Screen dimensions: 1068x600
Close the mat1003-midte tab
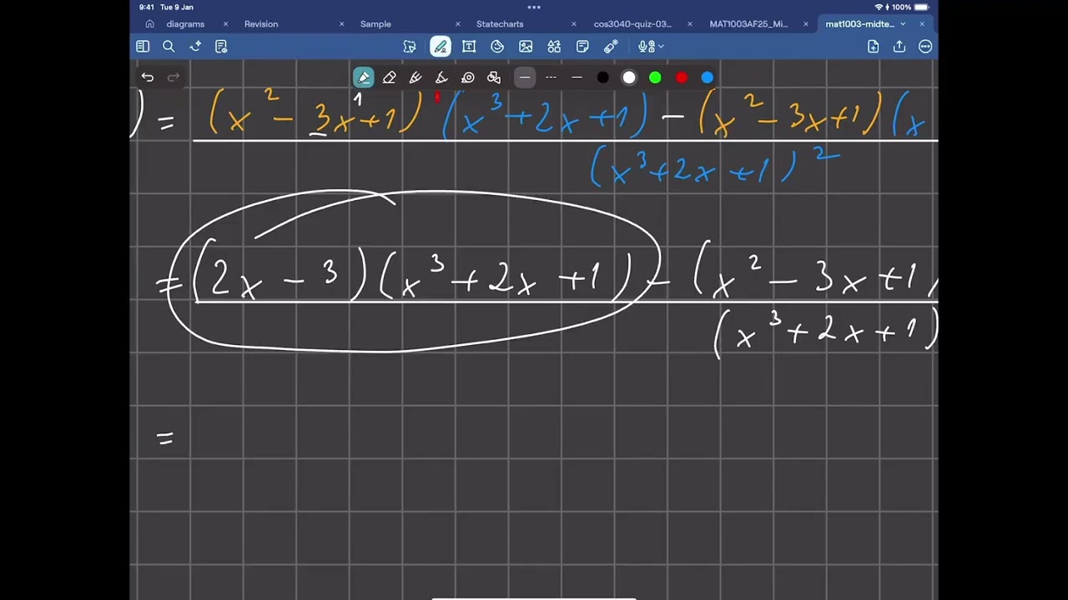coord(921,24)
